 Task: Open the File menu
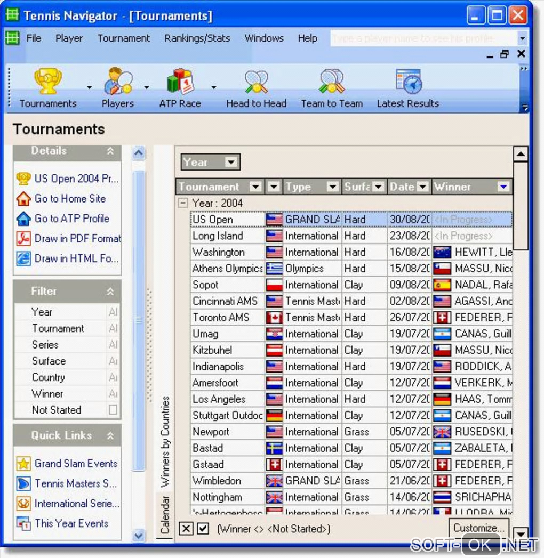coord(34,38)
